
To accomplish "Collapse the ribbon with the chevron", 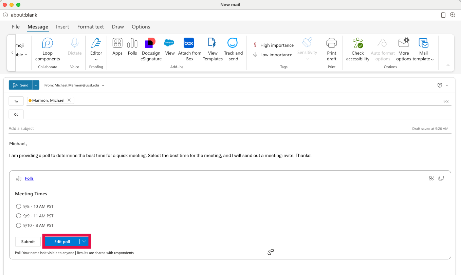I will point(448,65).
